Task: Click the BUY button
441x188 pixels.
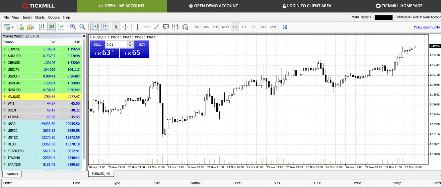Action: [x=142, y=44]
